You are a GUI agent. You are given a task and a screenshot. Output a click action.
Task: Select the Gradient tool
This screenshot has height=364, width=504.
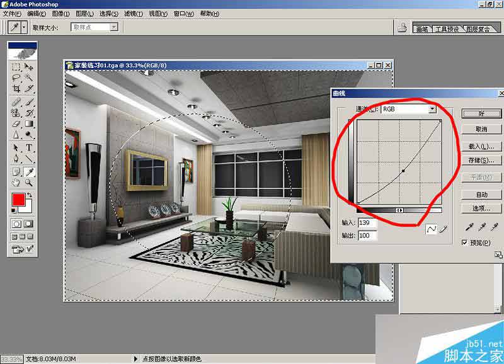point(29,123)
